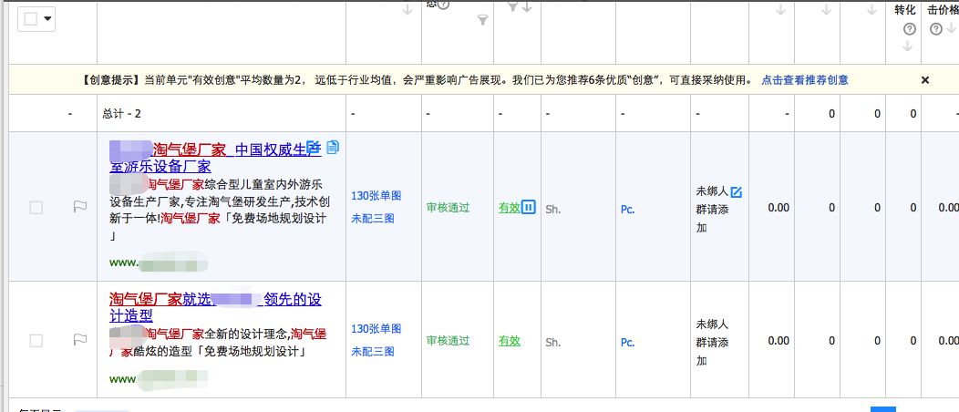Open the help icon under 击价格 header
Viewport: 959px width, 412px height.
tap(935, 29)
